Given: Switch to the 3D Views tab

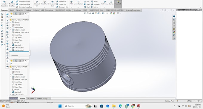Looking at the screenshot, I should click(31, 99).
